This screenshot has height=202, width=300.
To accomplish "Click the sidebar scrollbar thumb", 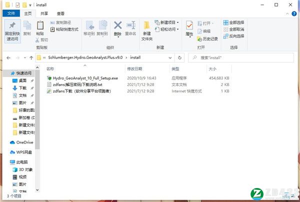I will tap(37, 109).
